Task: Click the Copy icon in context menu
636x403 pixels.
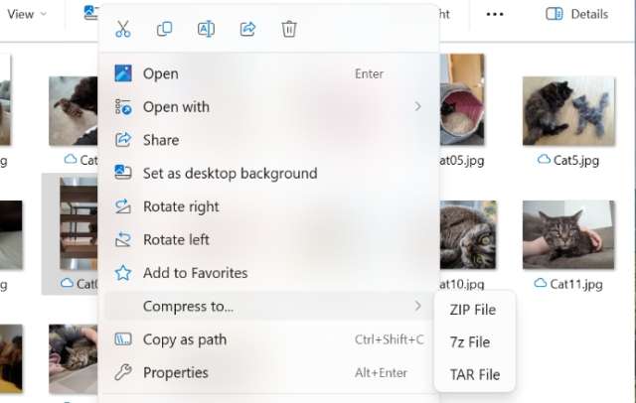Action: [x=165, y=29]
